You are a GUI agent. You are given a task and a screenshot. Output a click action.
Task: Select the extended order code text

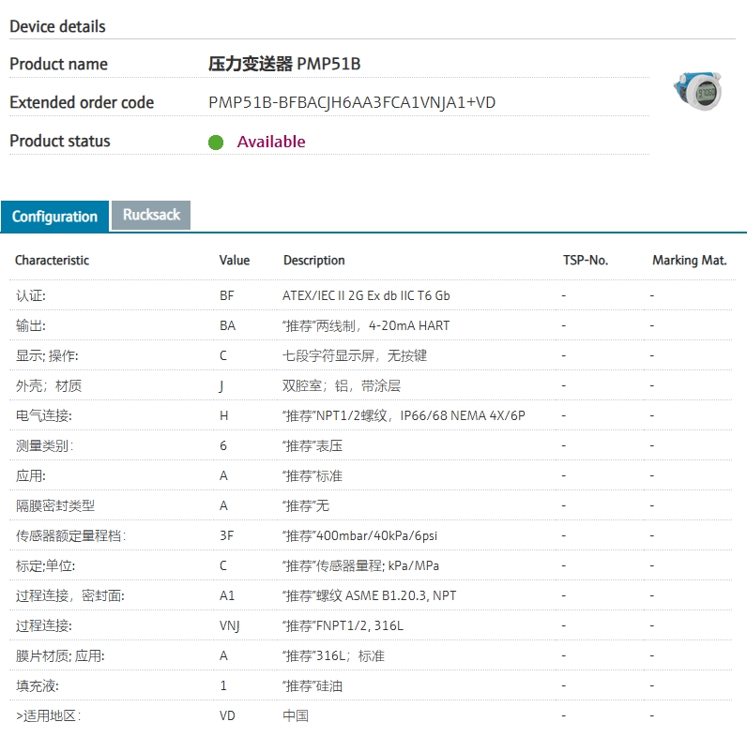351,102
